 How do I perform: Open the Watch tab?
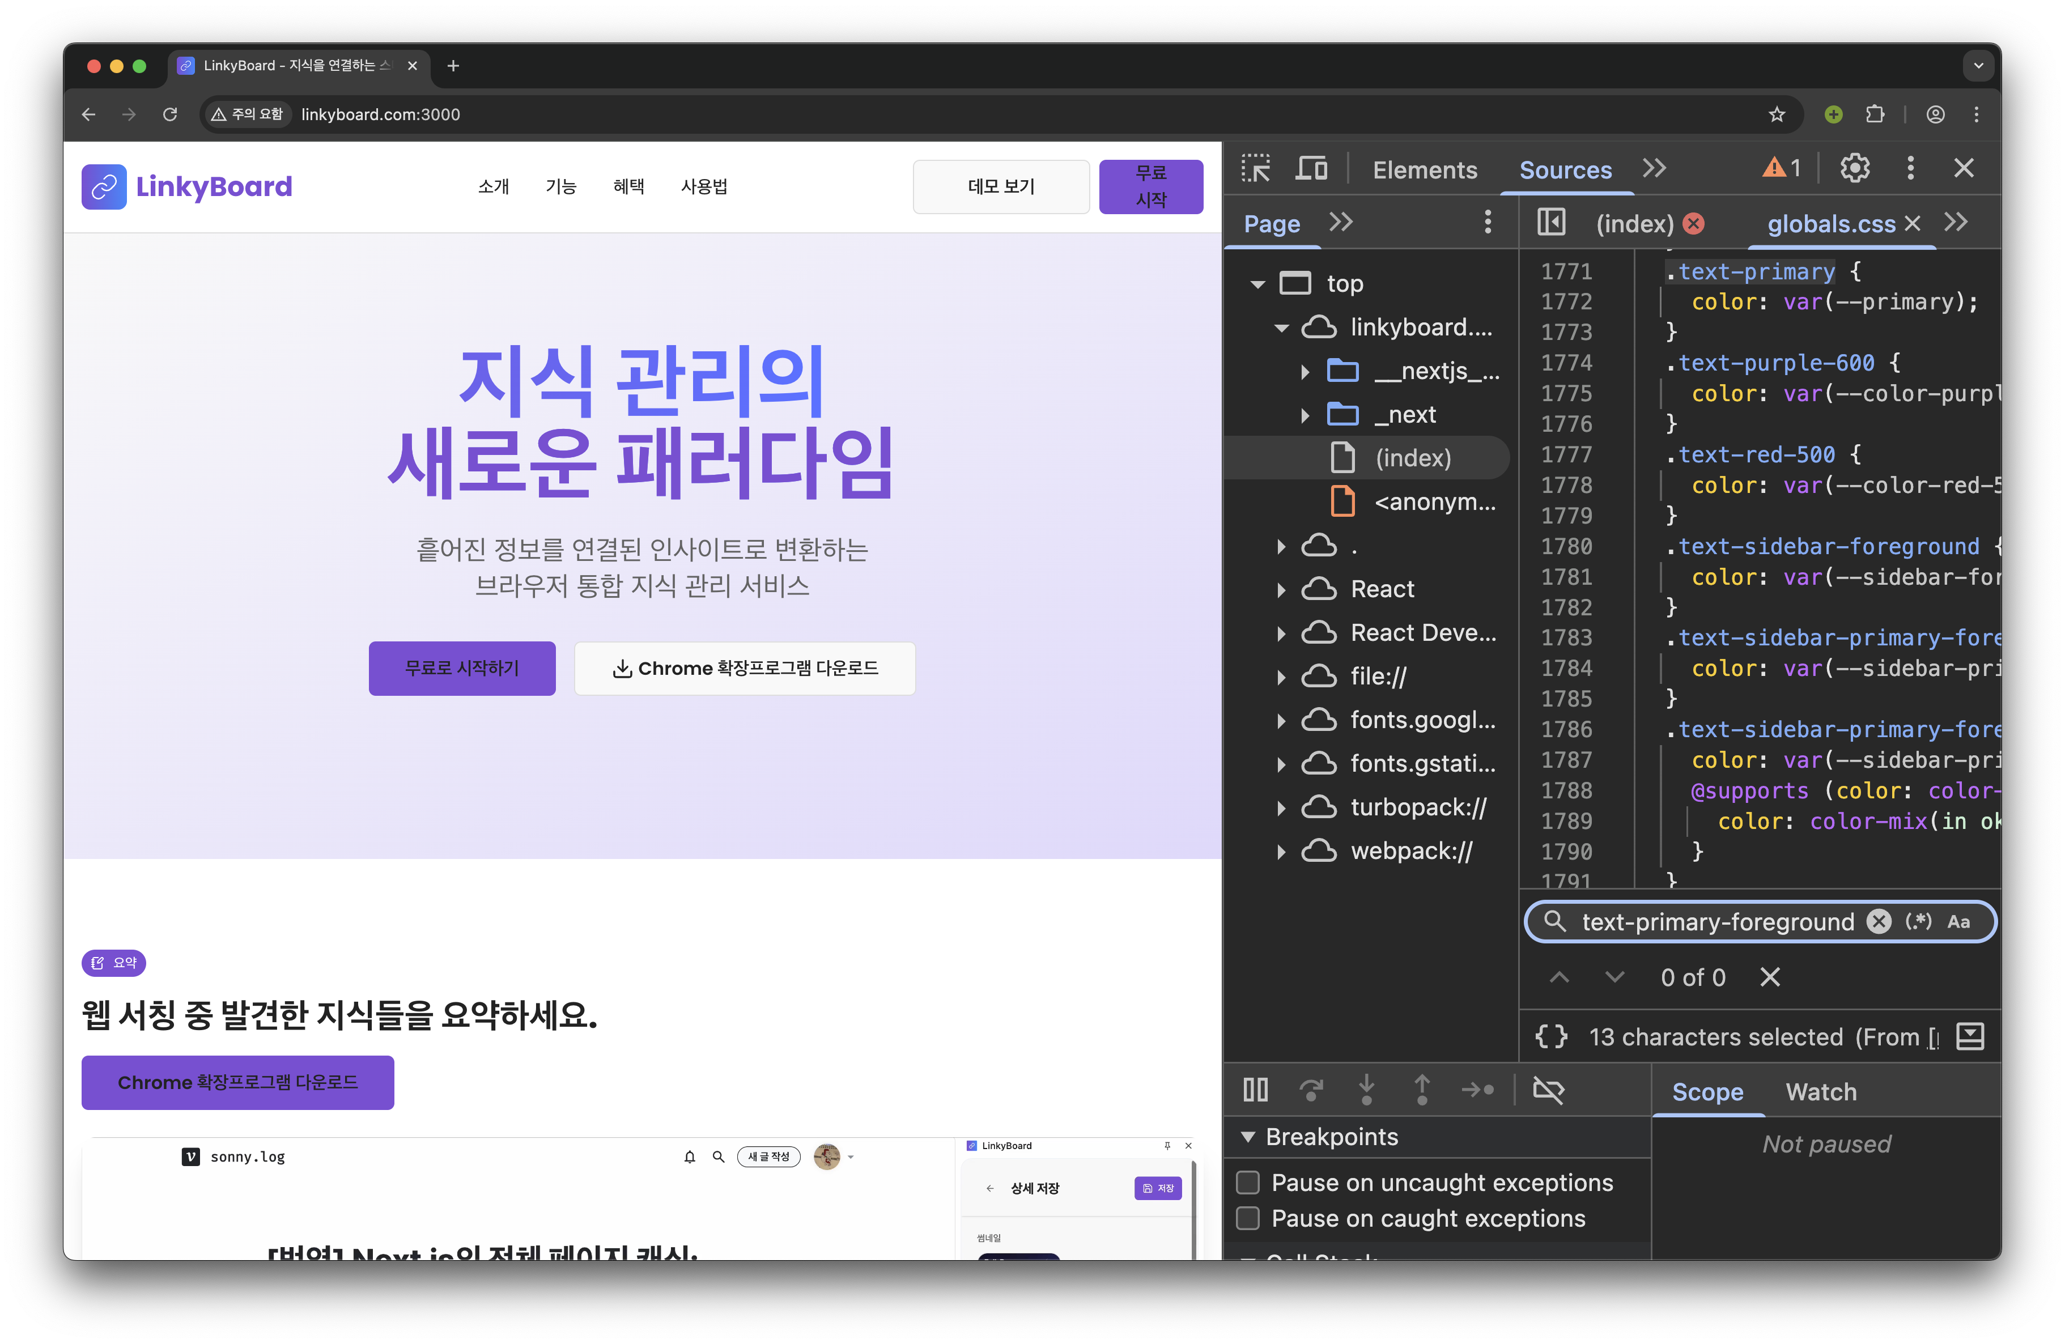[x=1820, y=1091]
